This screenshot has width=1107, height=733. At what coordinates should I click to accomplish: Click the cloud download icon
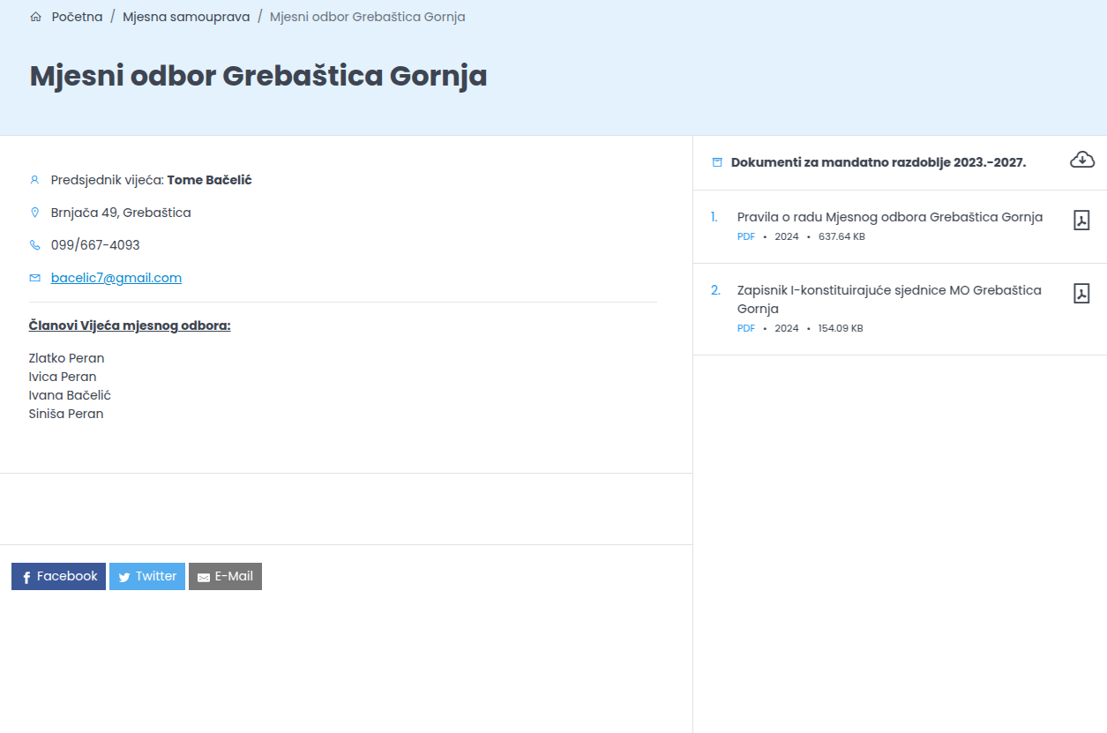coord(1082,160)
